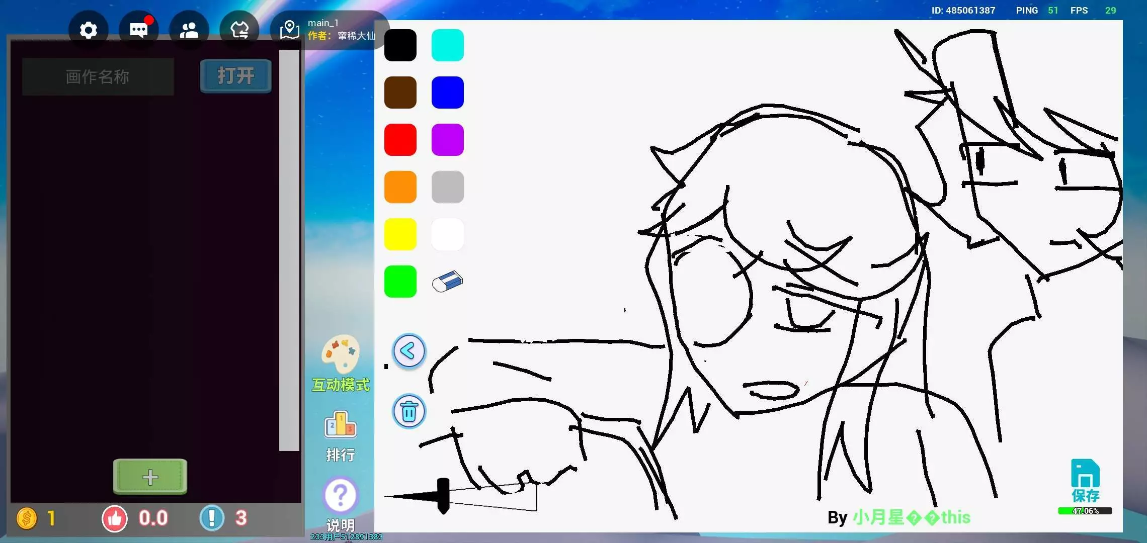Open the main_1 map location icon

click(290, 30)
